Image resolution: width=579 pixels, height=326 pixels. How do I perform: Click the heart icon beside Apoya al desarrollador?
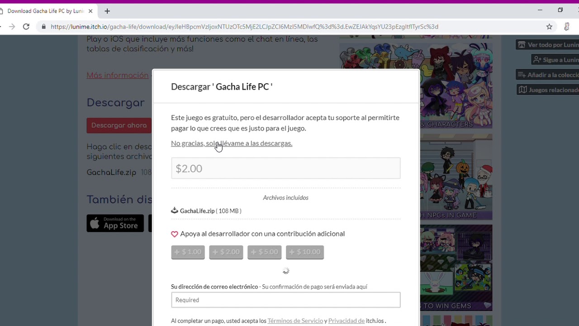point(175,234)
